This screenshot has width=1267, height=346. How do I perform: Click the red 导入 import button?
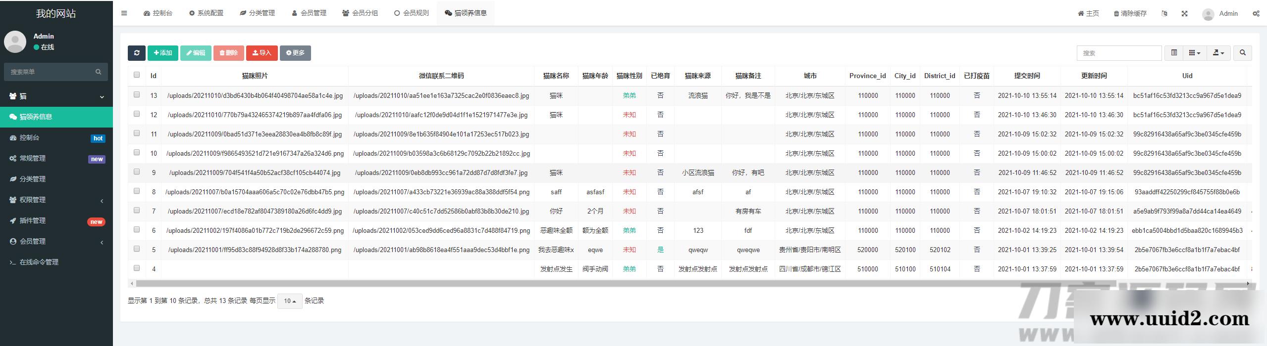[x=262, y=53]
